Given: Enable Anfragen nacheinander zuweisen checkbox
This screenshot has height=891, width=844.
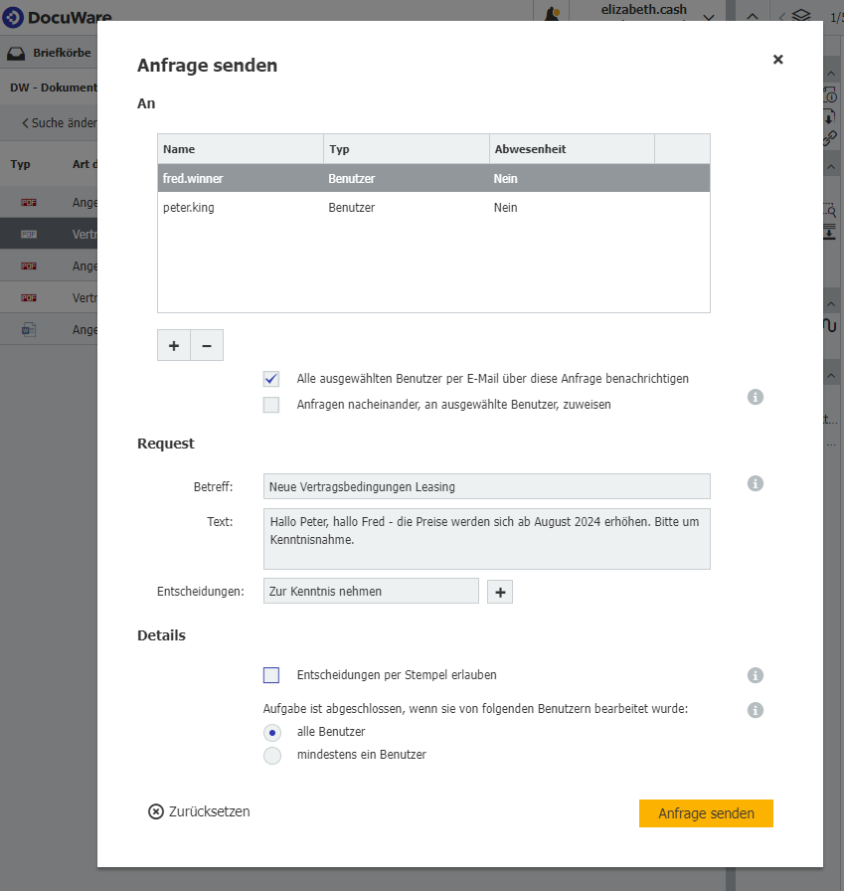Looking at the screenshot, I should click(270, 405).
